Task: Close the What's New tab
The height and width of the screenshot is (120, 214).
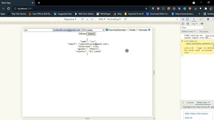Action: pos(209,102)
